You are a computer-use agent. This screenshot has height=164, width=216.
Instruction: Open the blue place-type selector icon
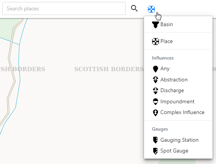click(x=151, y=9)
